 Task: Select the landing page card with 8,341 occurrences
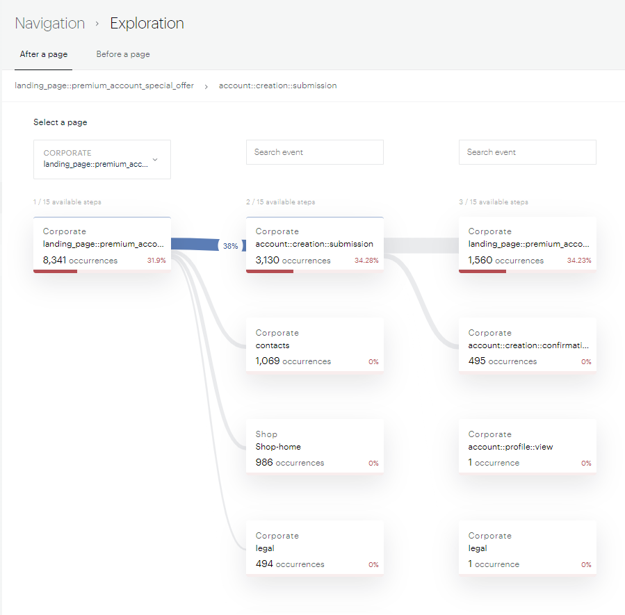(102, 245)
